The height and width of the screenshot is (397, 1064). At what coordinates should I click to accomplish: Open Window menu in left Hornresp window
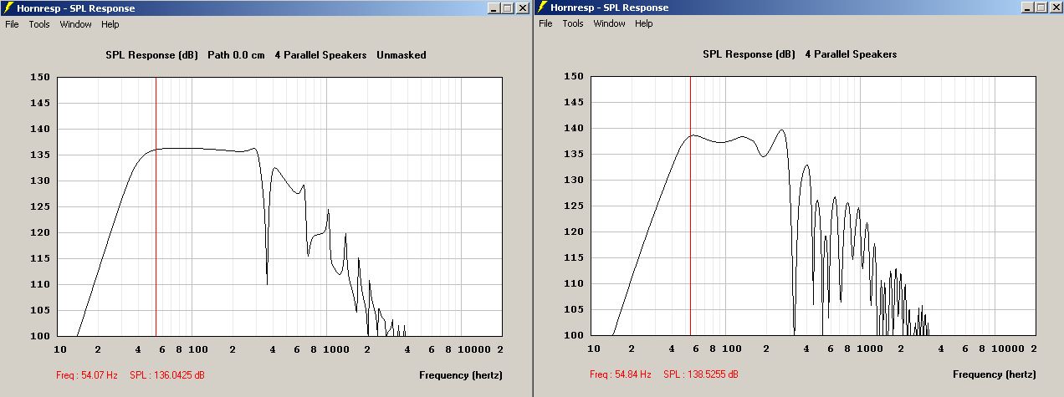tap(75, 24)
